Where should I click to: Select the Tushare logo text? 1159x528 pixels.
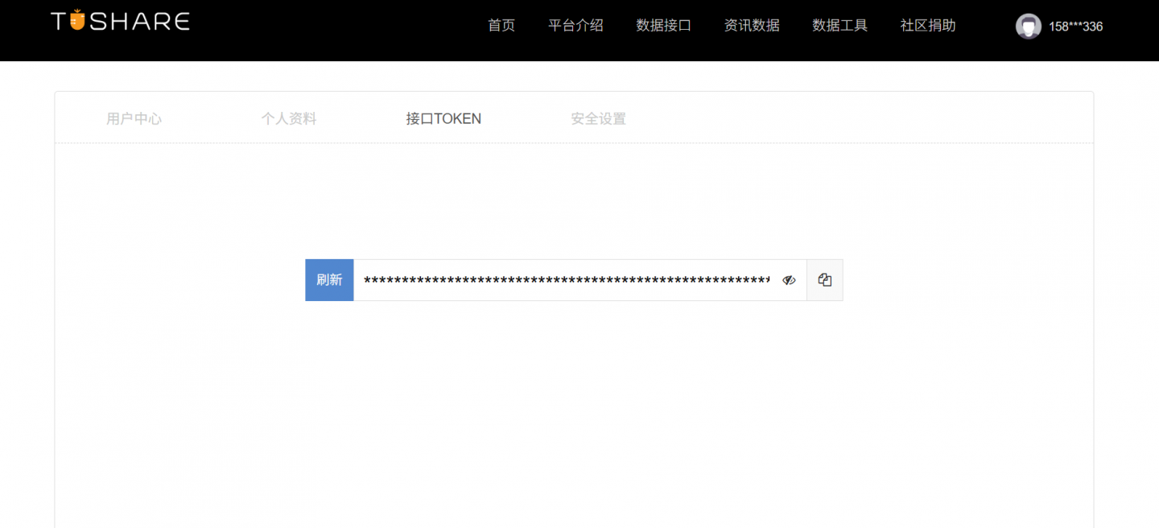pos(119,19)
